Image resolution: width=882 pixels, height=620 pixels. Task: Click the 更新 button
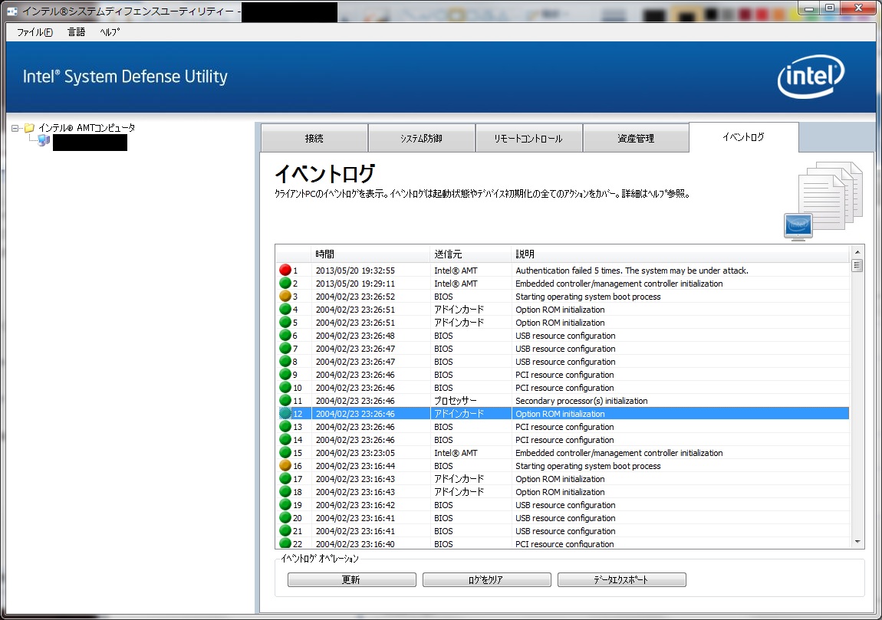pyautogui.click(x=351, y=579)
